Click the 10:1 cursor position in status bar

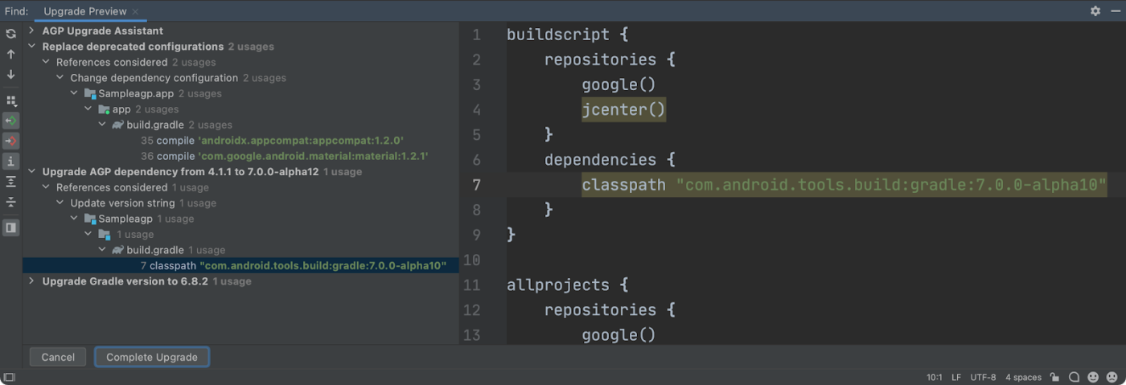coord(934,377)
